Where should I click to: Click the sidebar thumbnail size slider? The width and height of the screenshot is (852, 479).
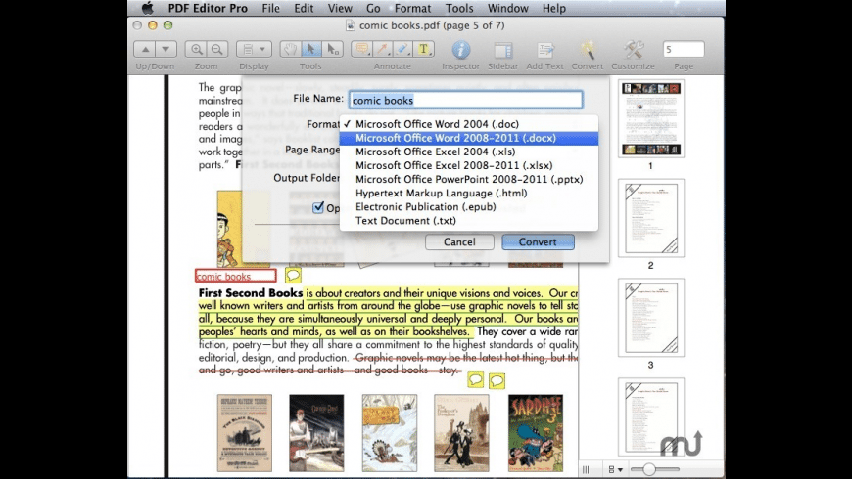click(x=647, y=470)
